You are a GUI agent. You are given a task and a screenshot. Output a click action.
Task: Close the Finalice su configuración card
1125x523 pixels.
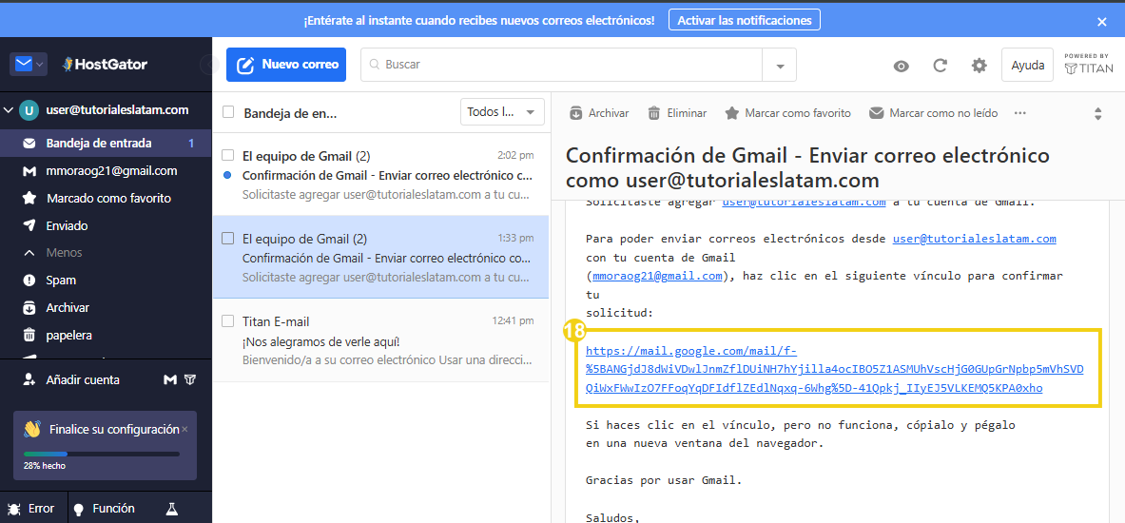184,429
